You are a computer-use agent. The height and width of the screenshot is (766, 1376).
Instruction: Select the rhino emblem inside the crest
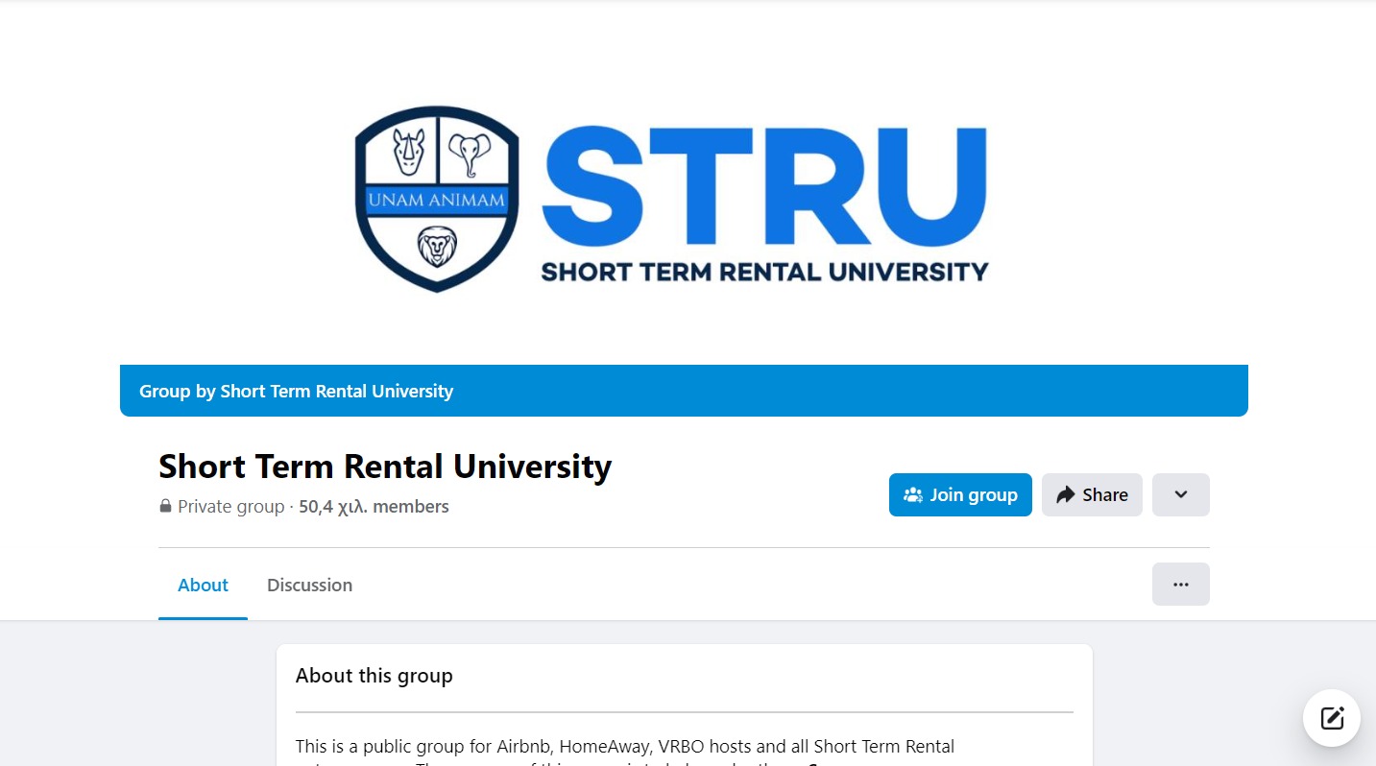click(408, 149)
